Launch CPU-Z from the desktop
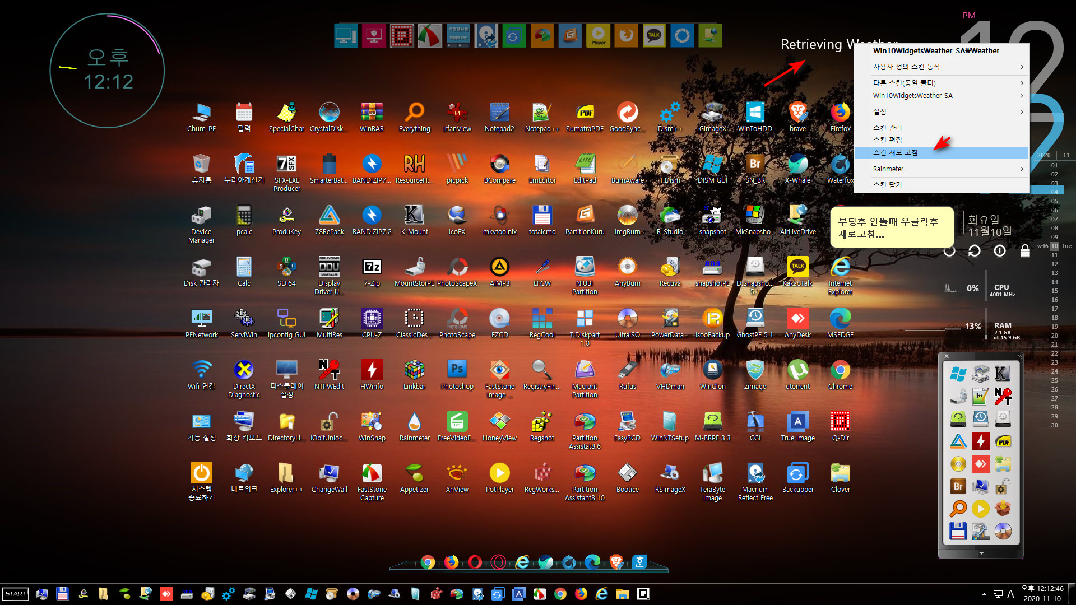 [372, 323]
